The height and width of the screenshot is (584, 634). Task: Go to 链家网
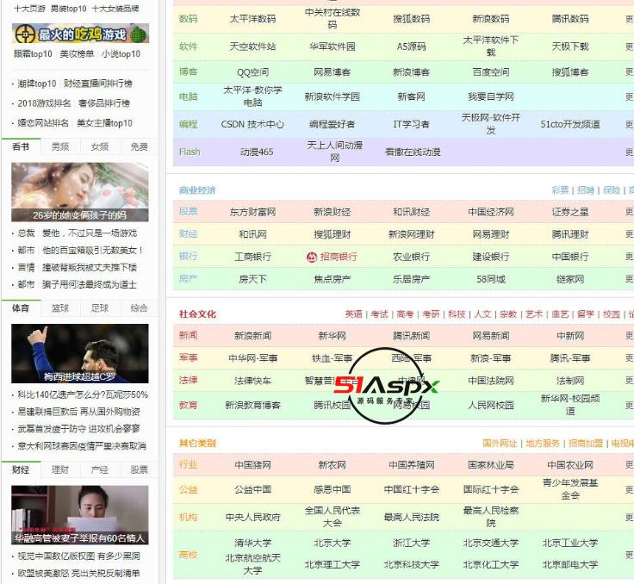tap(570, 279)
